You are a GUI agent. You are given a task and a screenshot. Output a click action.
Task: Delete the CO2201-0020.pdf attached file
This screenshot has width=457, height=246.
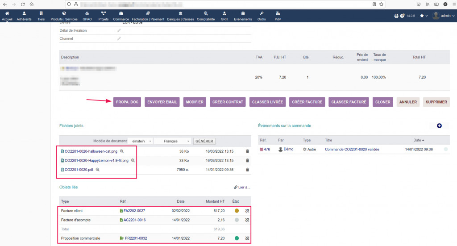[247, 170]
